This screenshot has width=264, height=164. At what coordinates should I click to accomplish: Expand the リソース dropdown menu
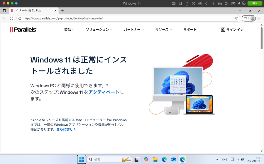click(163, 30)
